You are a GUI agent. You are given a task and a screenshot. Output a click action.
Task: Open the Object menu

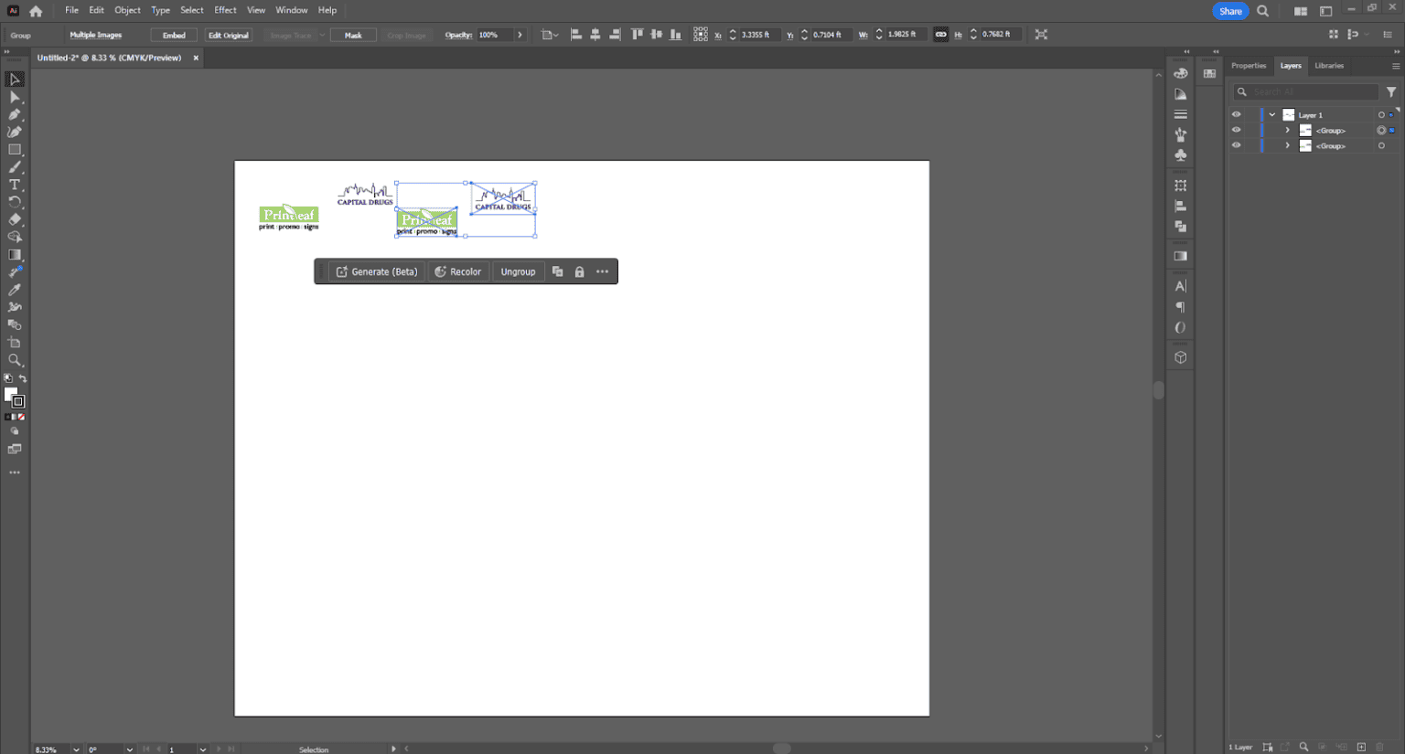coord(127,10)
